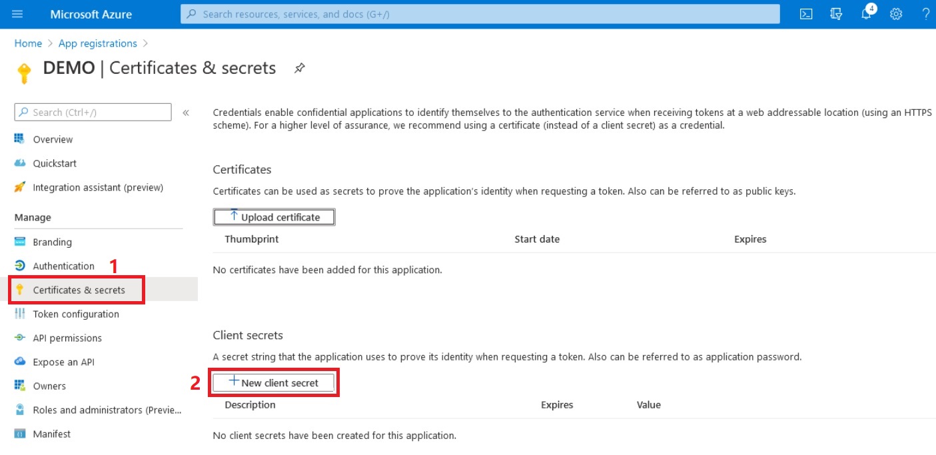This screenshot has height=455, width=936.
Task: Open portal settings gear icon
Action: (x=896, y=14)
